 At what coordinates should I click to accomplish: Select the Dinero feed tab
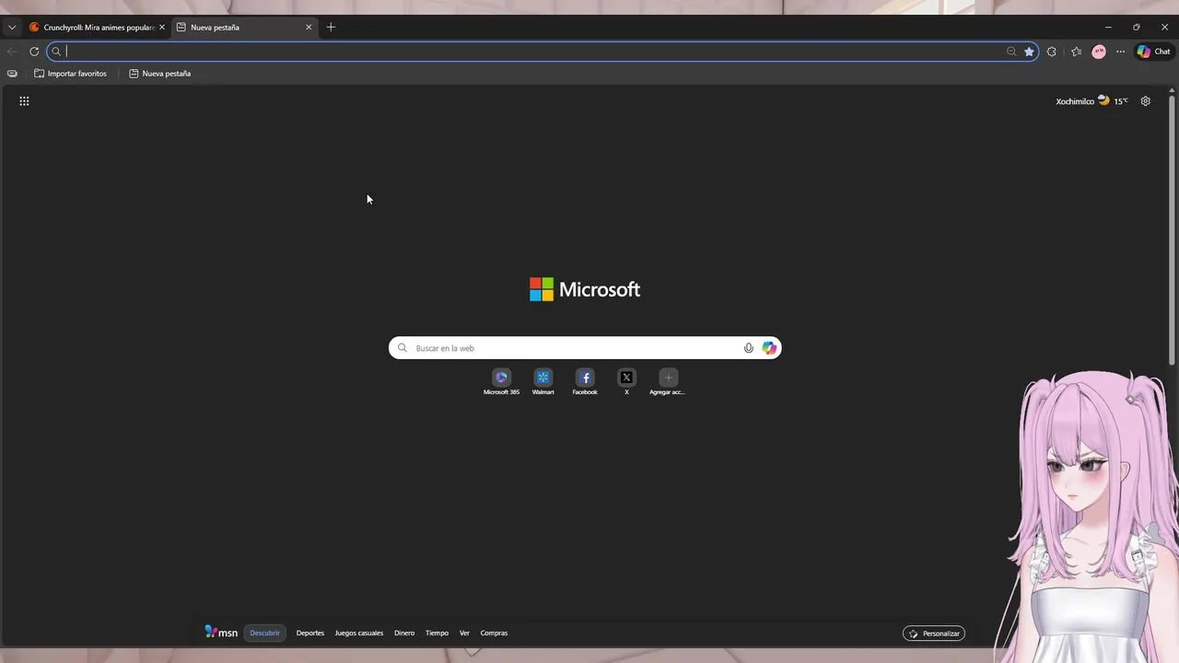pyautogui.click(x=404, y=634)
